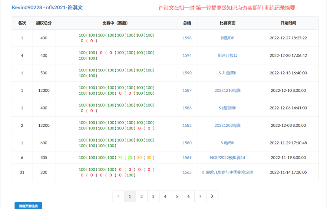Select current page 1 in pagination
Image resolution: width=327 pixels, height=209 pixels.
[130, 196]
